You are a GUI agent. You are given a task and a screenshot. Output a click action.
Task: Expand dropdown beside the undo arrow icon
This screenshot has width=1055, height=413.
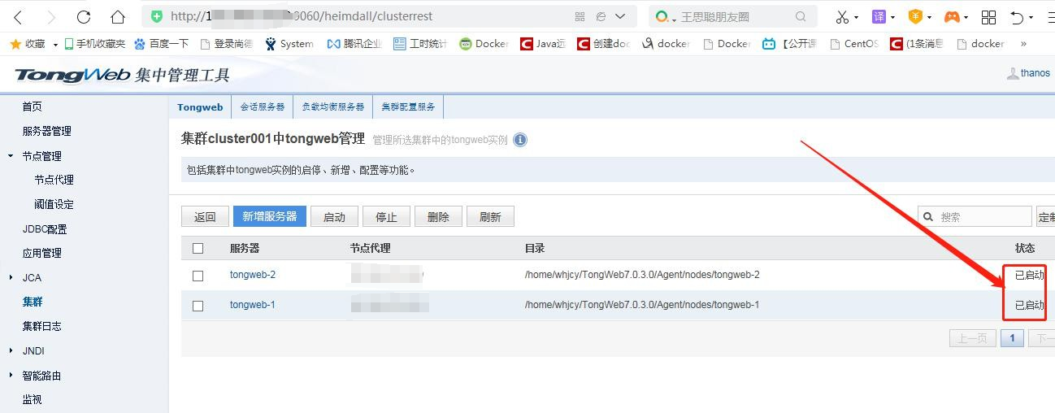(x=1031, y=17)
